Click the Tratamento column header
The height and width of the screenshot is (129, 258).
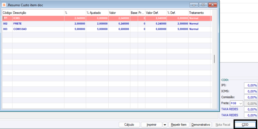pyautogui.click(x=199, y=13)
